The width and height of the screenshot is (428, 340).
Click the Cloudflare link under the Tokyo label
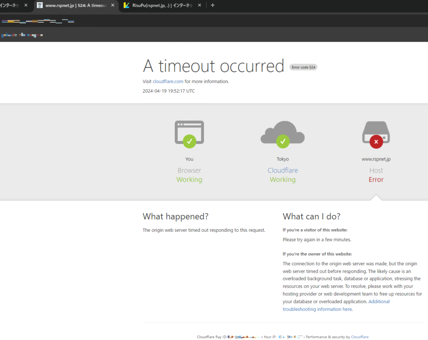click(x=283, y=170)
